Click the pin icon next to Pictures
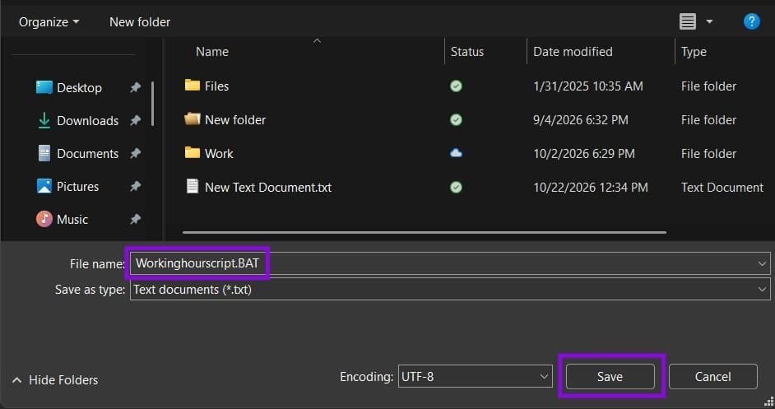The image size is (775, 409). click(135, 186)
